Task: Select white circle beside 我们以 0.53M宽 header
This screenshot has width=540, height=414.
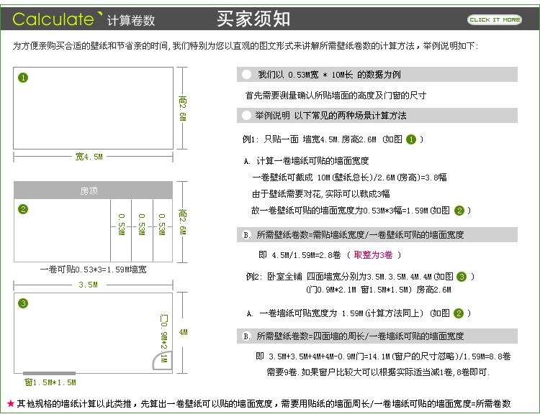Action: 247,75
